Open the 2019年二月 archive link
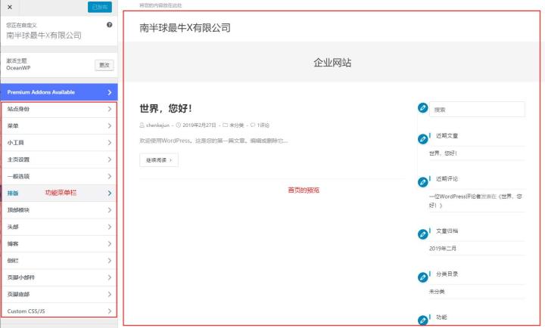The width and height of the screenshot is (545, 328). click(x=443, y=249)
